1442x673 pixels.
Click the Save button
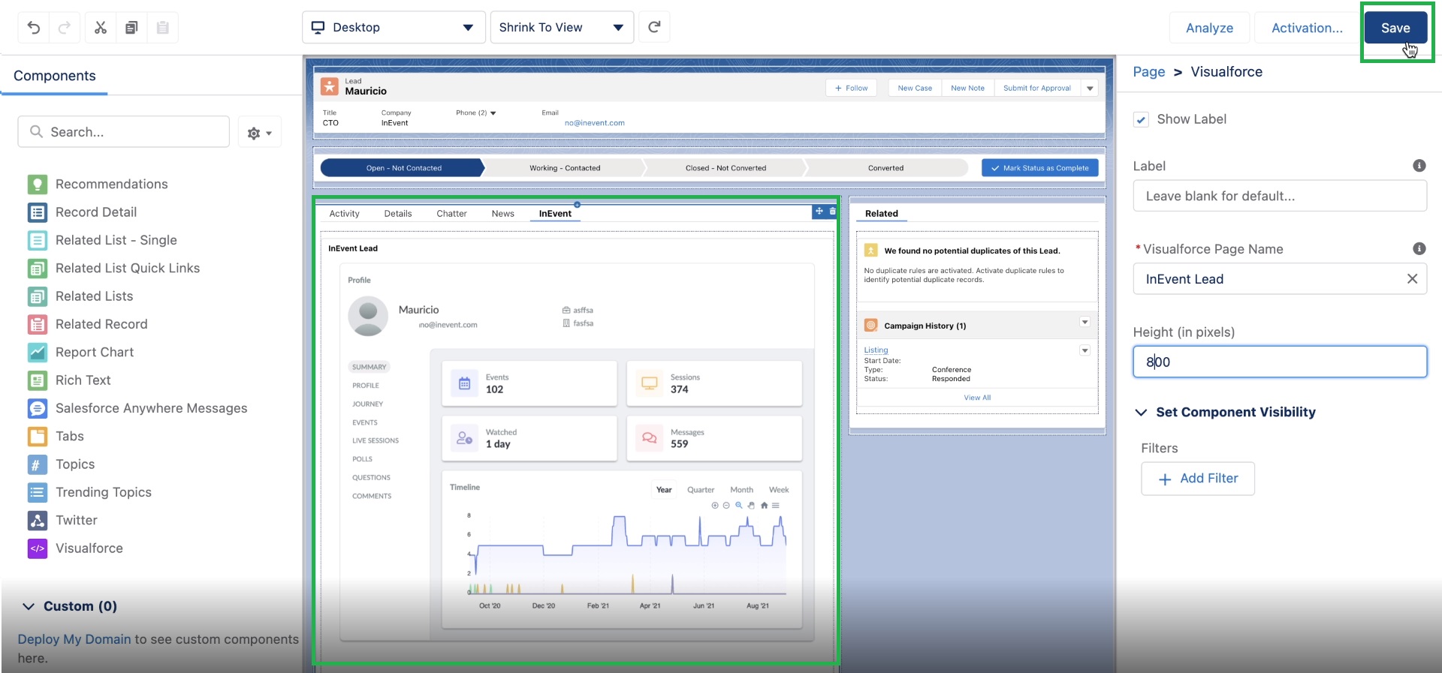pos(1395,28)
